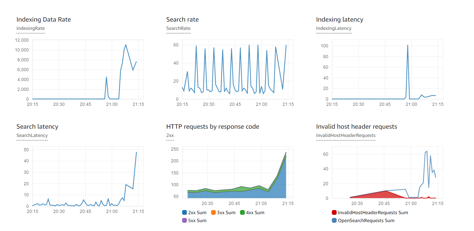The image size is (474, 231).
Task: Select the Indexing Data Rate title
Action: pos(44,19)
